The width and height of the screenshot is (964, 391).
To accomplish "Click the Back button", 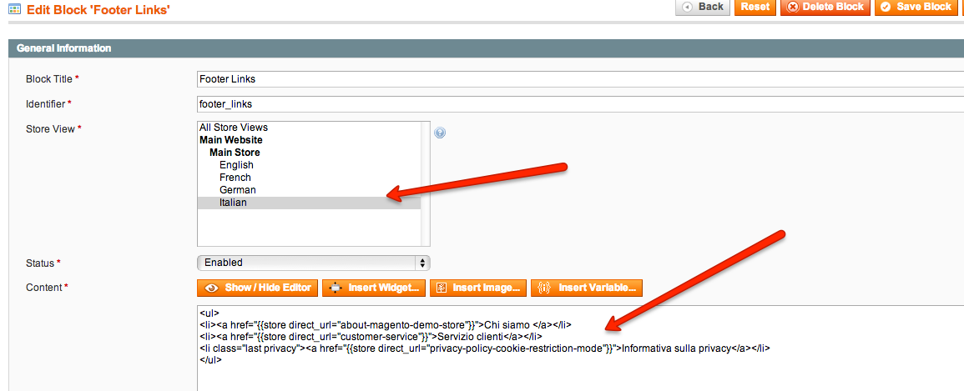I will pyautogui.click(x=703, y=7).
